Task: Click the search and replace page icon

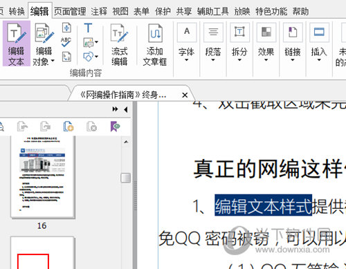Action: pyautogui.click(x=66, y=57)
